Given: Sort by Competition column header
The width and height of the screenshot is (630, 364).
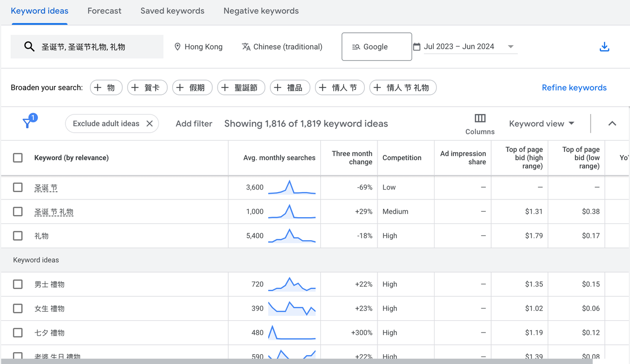Looking at the screenshot, I should (x=402, y=158).
